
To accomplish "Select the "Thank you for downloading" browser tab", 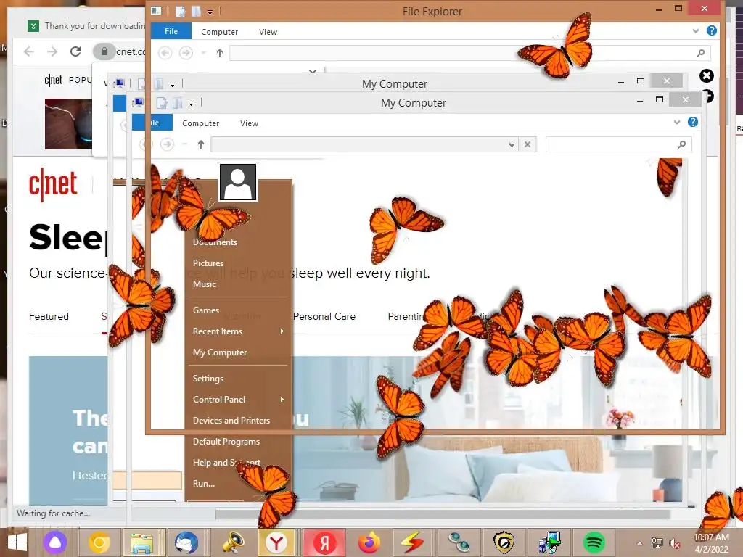I will tap(86, 25).
